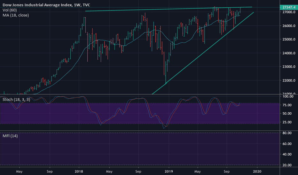298x175 pixels.
Task: Click the 2020 label on time axis
Action: 257,171
